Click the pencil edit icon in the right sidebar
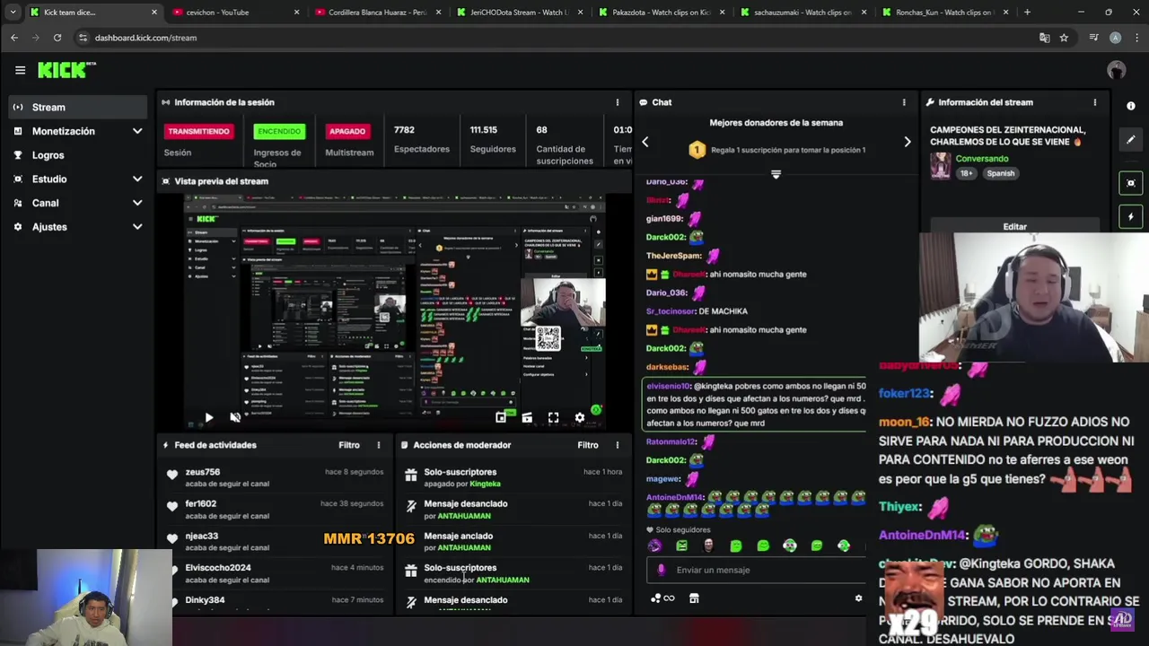Viewport: 1149px width, 646px height. (1131, 140)
